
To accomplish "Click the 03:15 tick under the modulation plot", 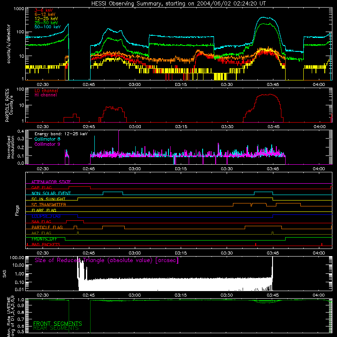I will coord(181,169).
